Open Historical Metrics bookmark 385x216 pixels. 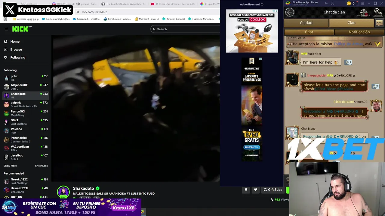[201, 19]
